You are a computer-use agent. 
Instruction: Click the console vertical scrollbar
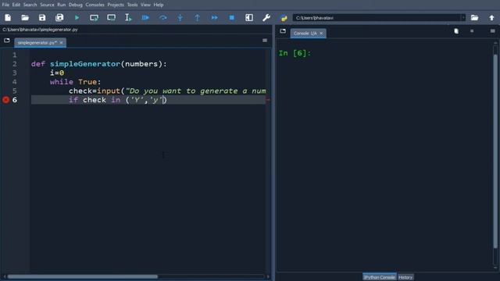pyautogui.click(x=495, y=151)
